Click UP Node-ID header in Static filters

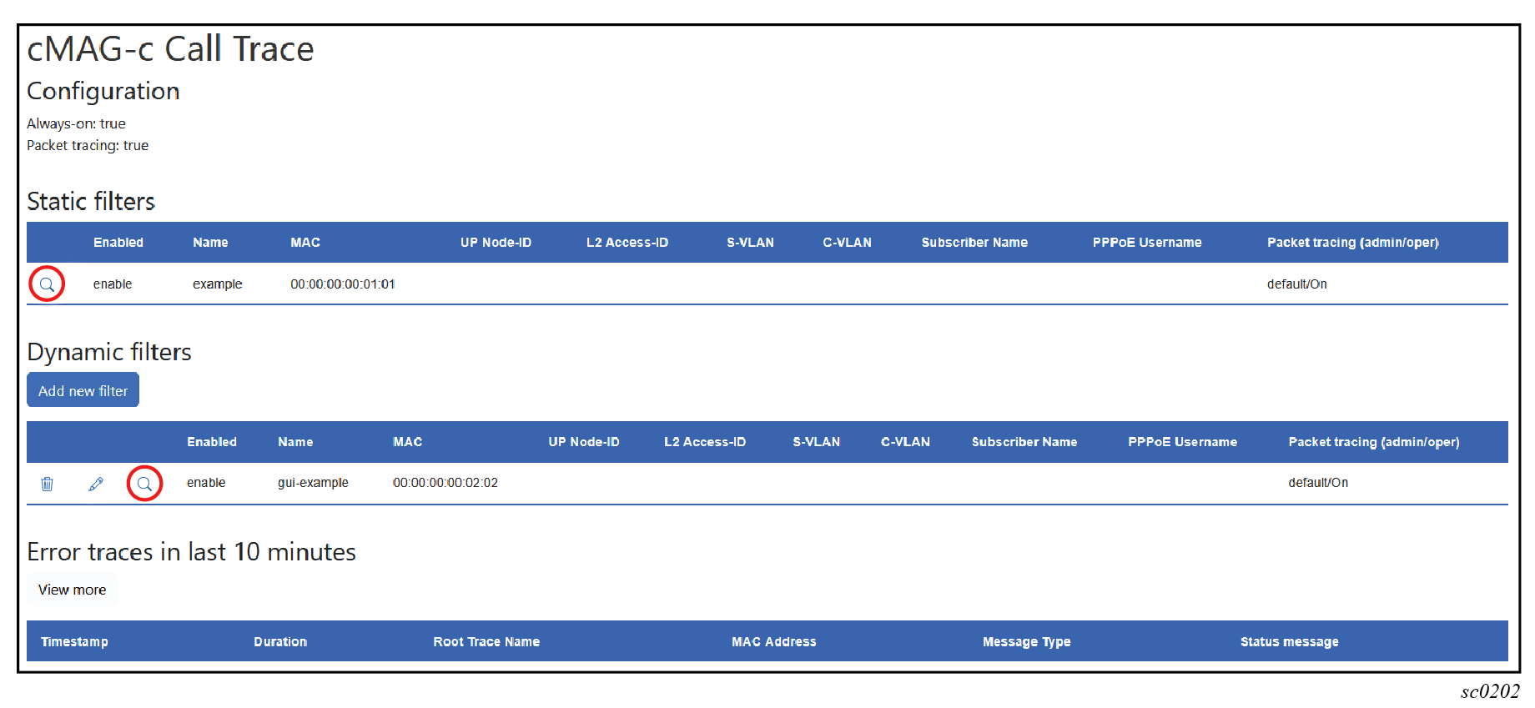click(496, 243)
